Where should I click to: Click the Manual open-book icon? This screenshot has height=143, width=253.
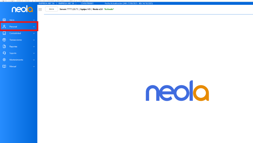click(4, 66)
